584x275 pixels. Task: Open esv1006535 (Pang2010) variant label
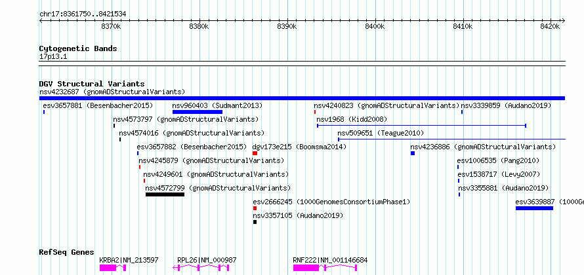tap(498, 160)
